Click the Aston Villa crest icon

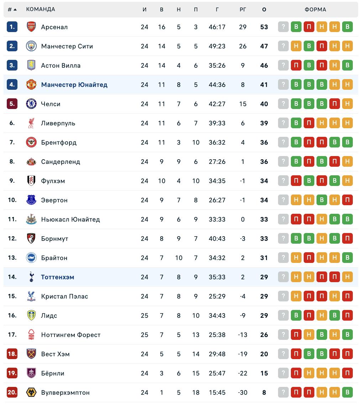click(31, 66)
